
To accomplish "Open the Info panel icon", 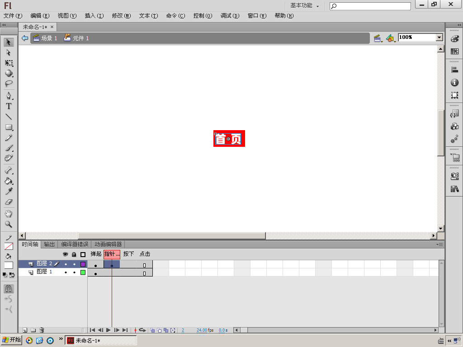I will tap(455, 83).
